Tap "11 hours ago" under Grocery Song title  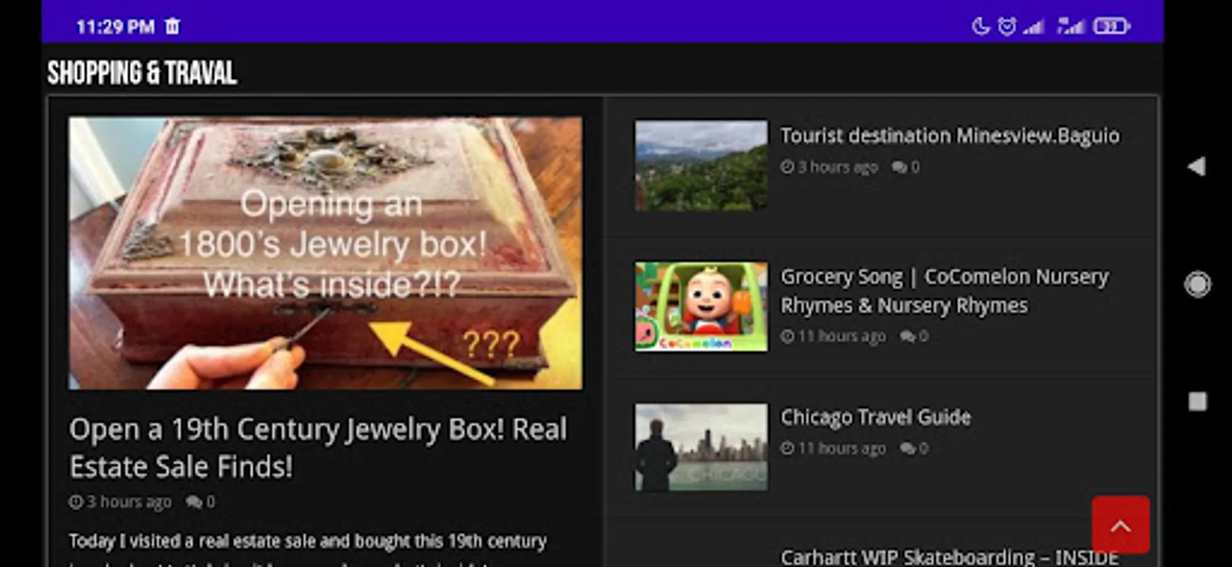pos(833,336)
